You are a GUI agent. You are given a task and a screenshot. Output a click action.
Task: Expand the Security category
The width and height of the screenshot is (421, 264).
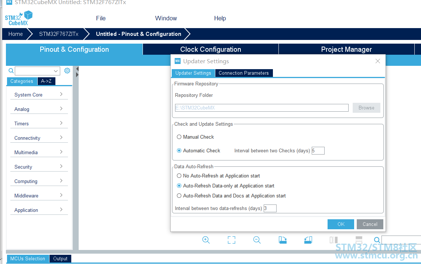(39, 167)
